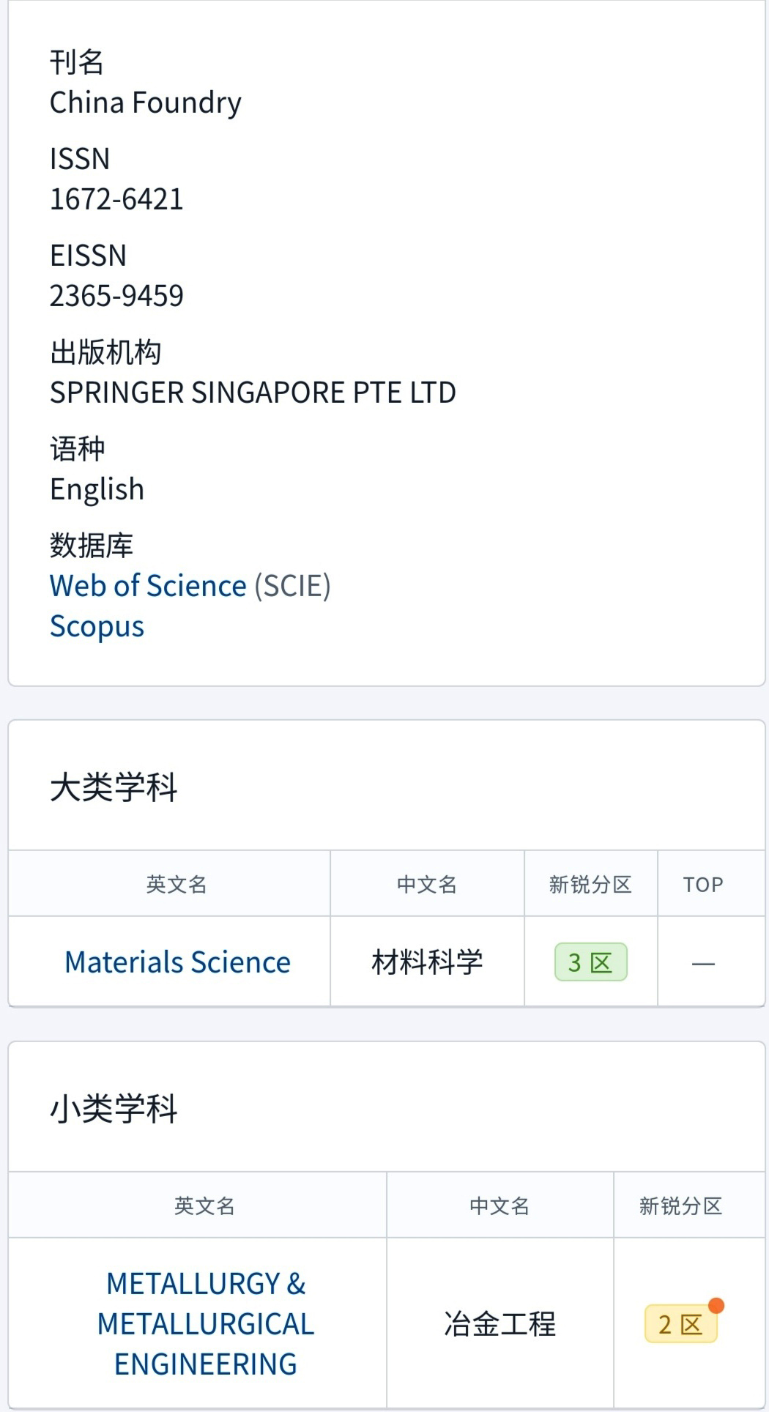Click 新锐分区 header in 大类学科 table
This screenshot has height=1412, width=769.
(590, 885)
